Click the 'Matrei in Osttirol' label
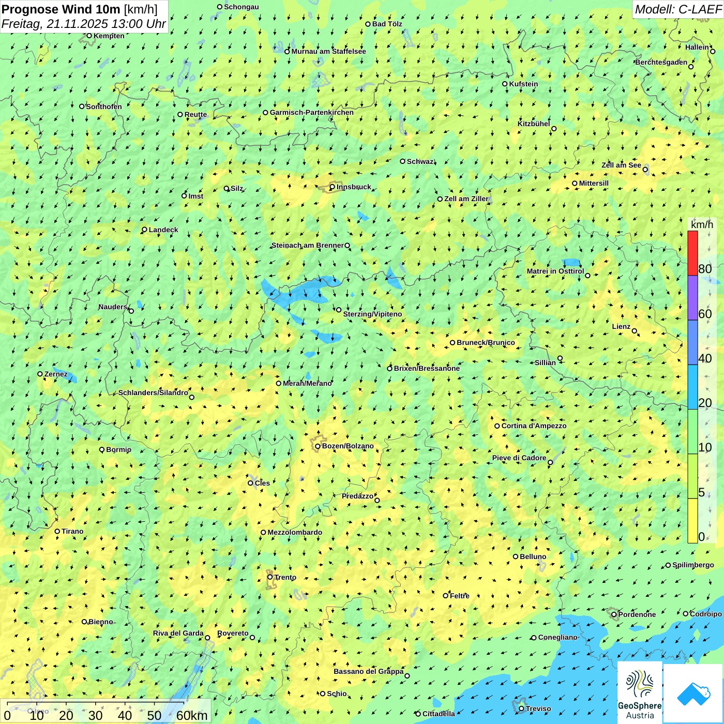 (x=555, y=271)
